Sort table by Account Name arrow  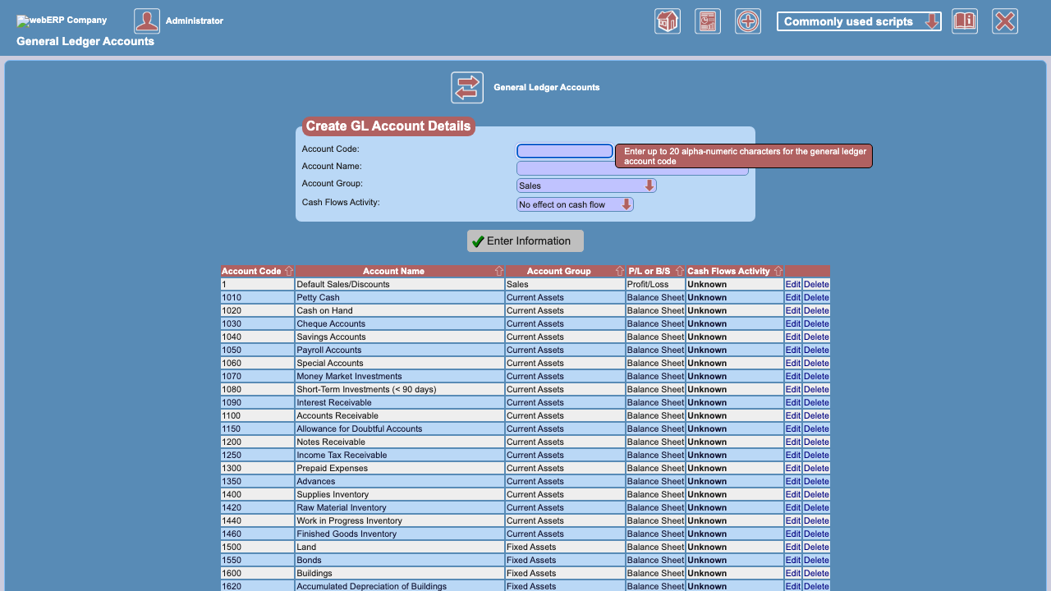pos(498,272)
